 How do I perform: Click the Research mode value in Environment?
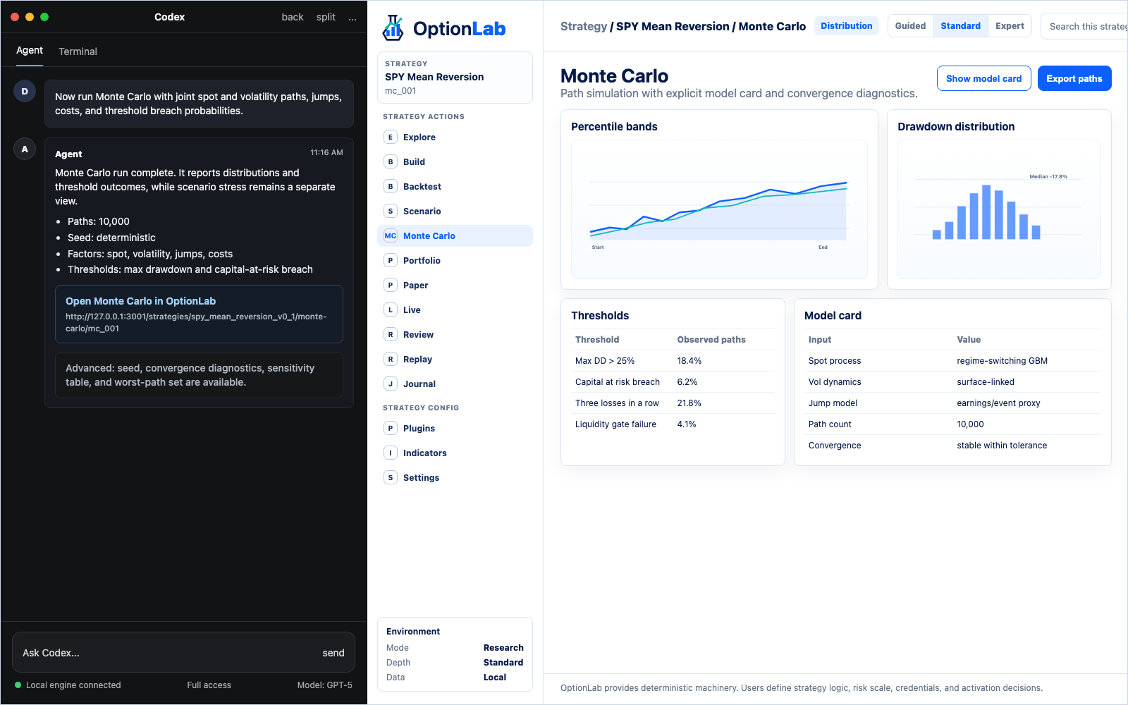pyautogui.click(x=503, y=648)
